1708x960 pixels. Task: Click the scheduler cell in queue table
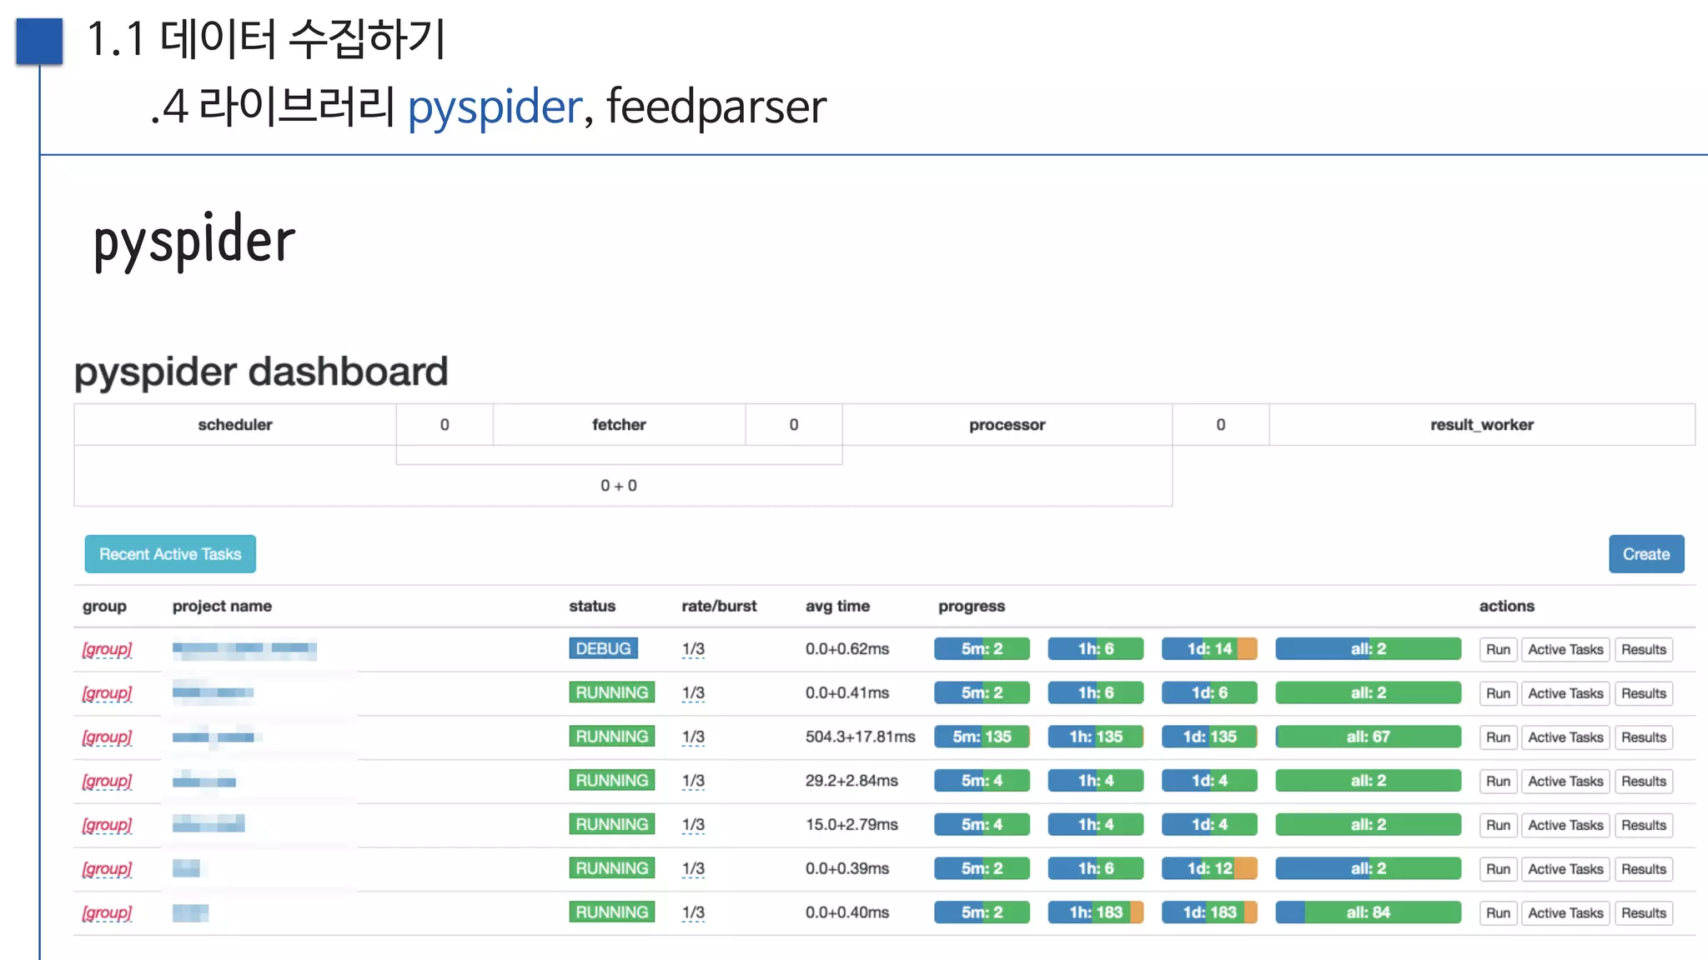click(235, 425)
